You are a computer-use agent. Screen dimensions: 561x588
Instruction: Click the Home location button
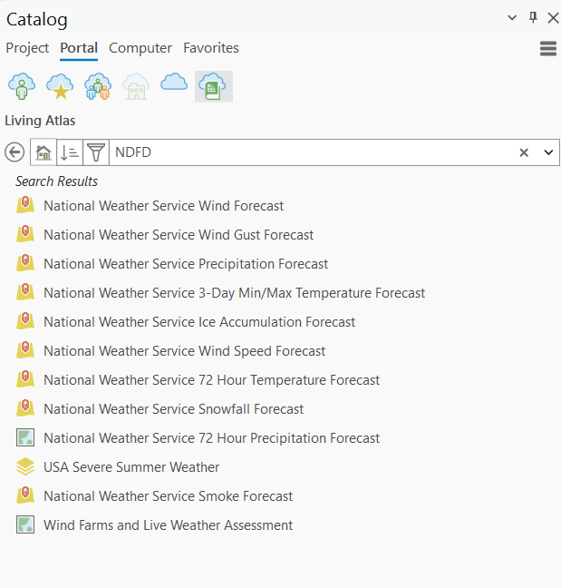(44, 152)
